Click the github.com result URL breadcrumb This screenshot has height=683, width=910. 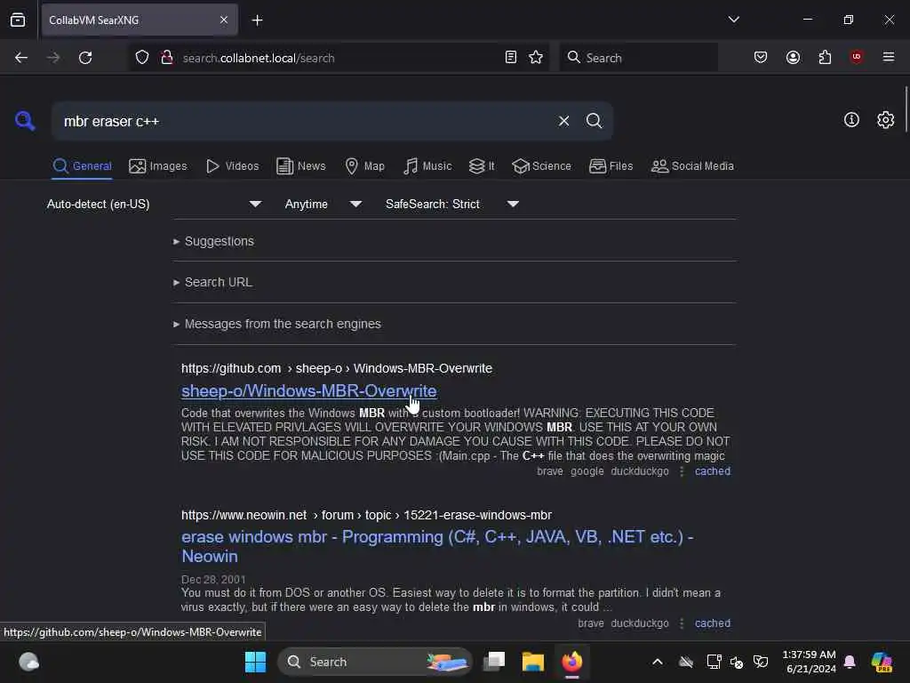337,368
